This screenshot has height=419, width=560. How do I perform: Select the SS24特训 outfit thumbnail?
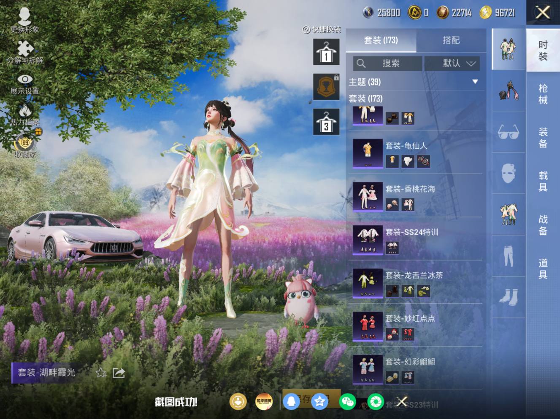point(368,240)
